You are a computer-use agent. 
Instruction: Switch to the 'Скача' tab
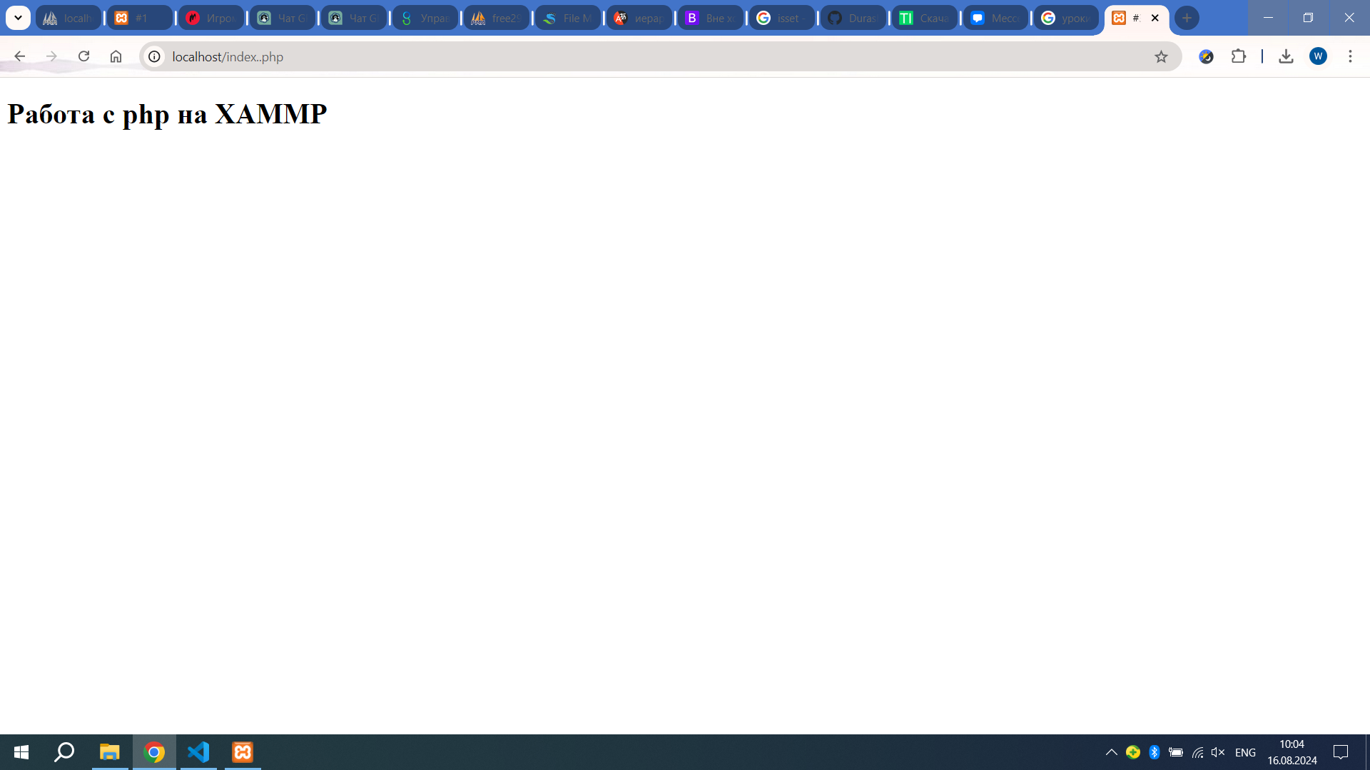(x=925, y=18)
